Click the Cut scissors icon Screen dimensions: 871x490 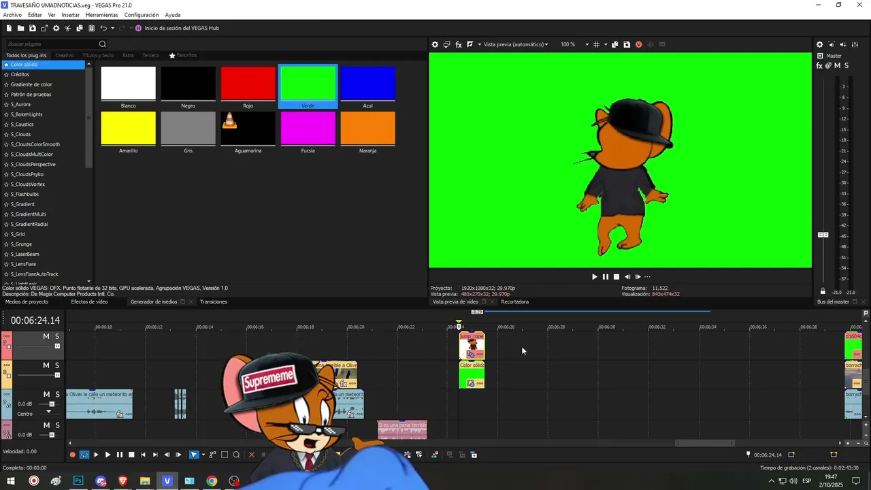(x=67, y=28)
